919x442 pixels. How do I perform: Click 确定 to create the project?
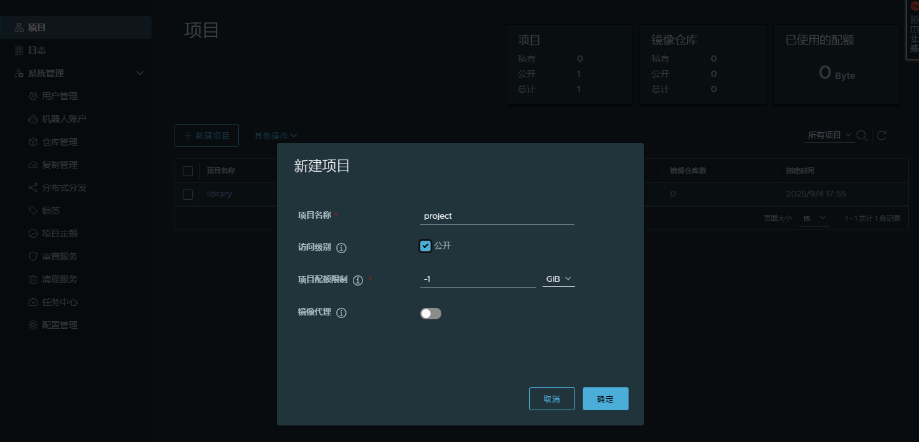click(x=605, y=399)
